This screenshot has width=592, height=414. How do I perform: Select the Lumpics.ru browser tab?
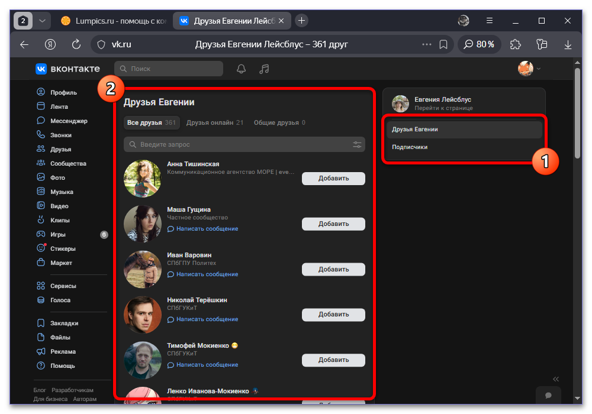tap(113, 21)
